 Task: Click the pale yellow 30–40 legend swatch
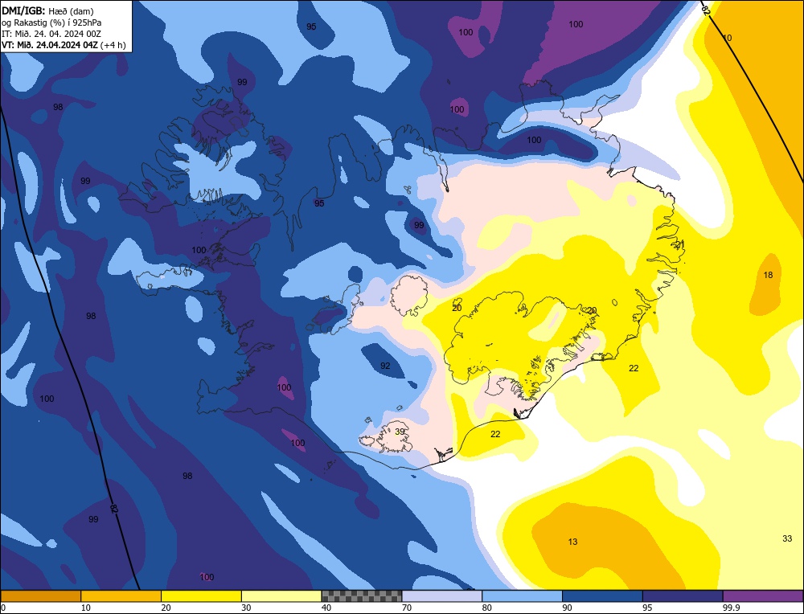click(x=281, y=596)
